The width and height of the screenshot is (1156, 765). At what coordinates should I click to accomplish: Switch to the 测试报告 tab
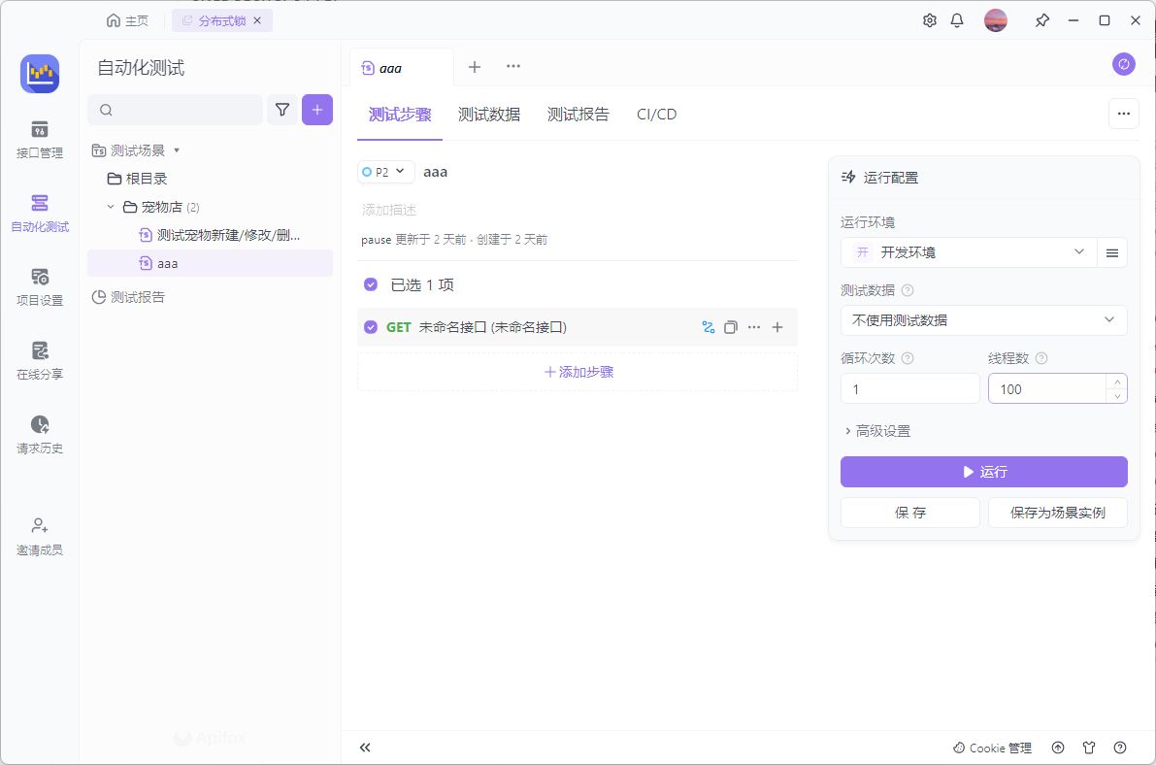point(578,115)
